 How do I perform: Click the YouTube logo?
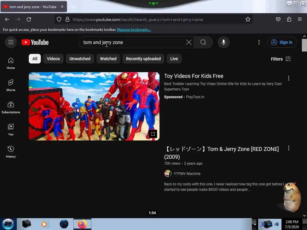click(35, 42)
